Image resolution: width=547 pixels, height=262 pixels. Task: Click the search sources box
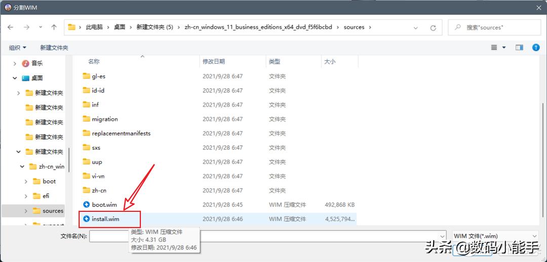point(494,27)
